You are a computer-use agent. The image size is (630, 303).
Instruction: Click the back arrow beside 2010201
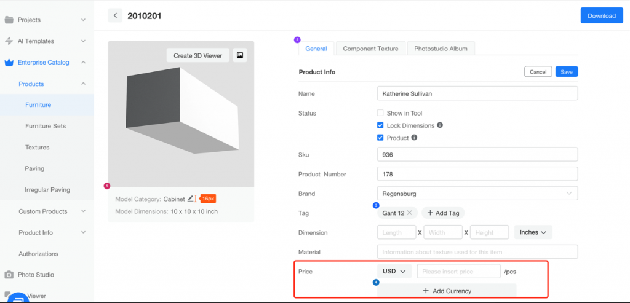pos(115,15)
